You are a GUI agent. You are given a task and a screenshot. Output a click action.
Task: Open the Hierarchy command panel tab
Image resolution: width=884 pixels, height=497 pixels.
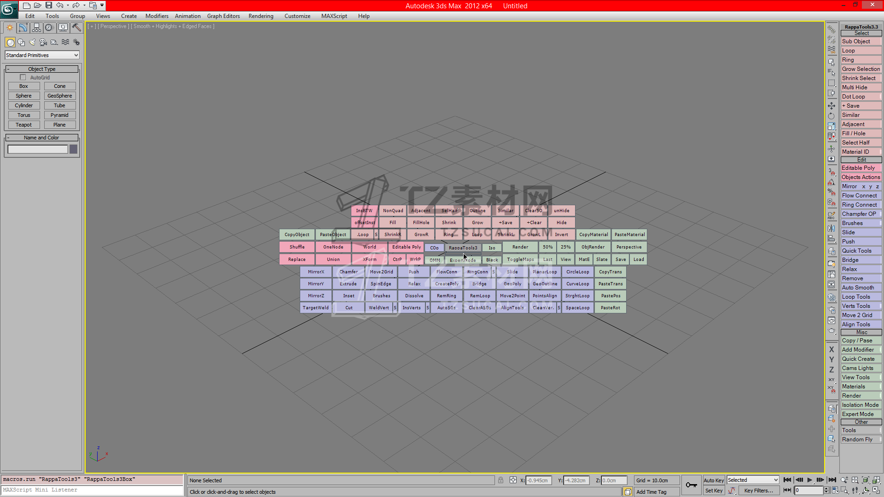pyautogui.click(x=36, y=28)
